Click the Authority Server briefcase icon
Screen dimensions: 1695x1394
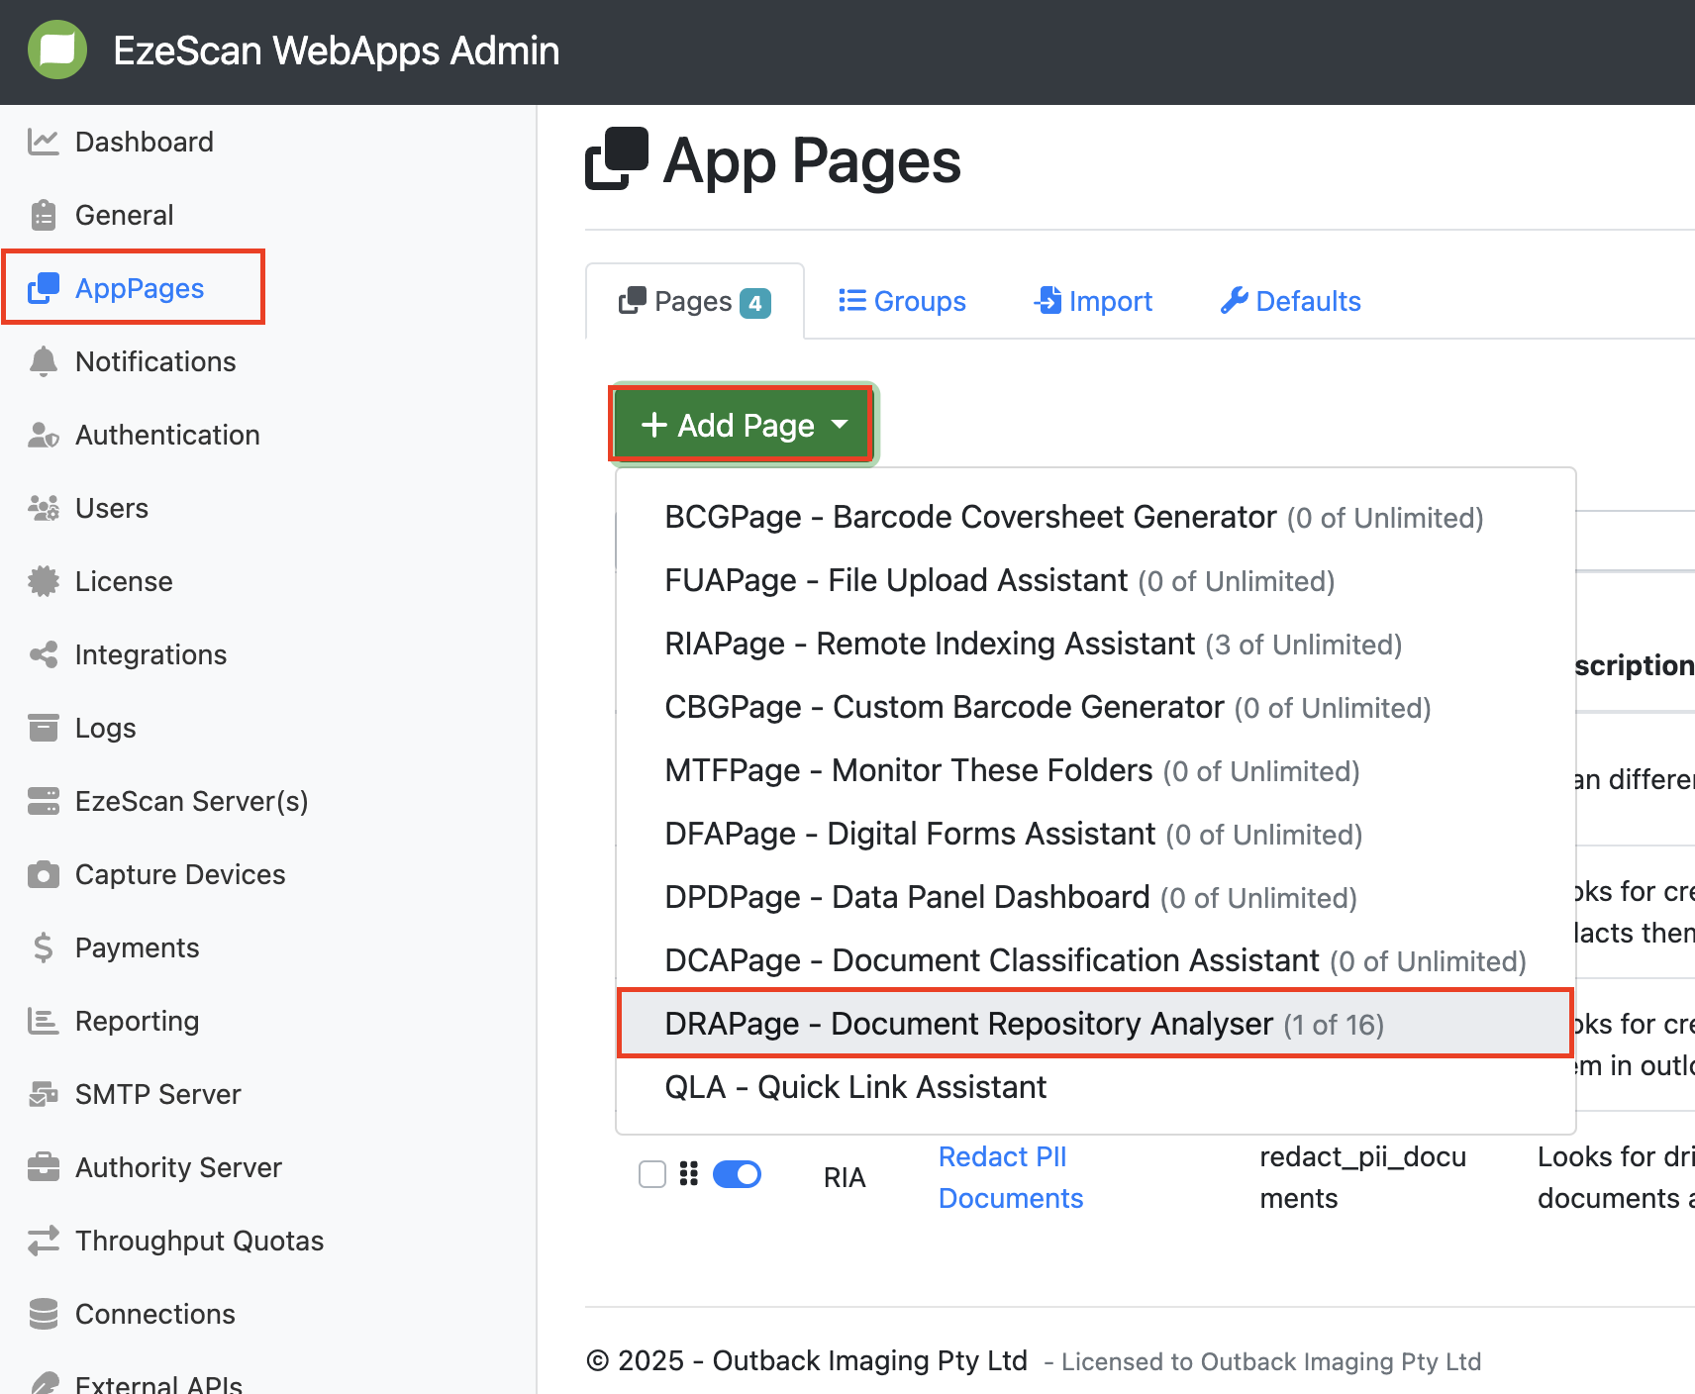tap(43, 1167)
